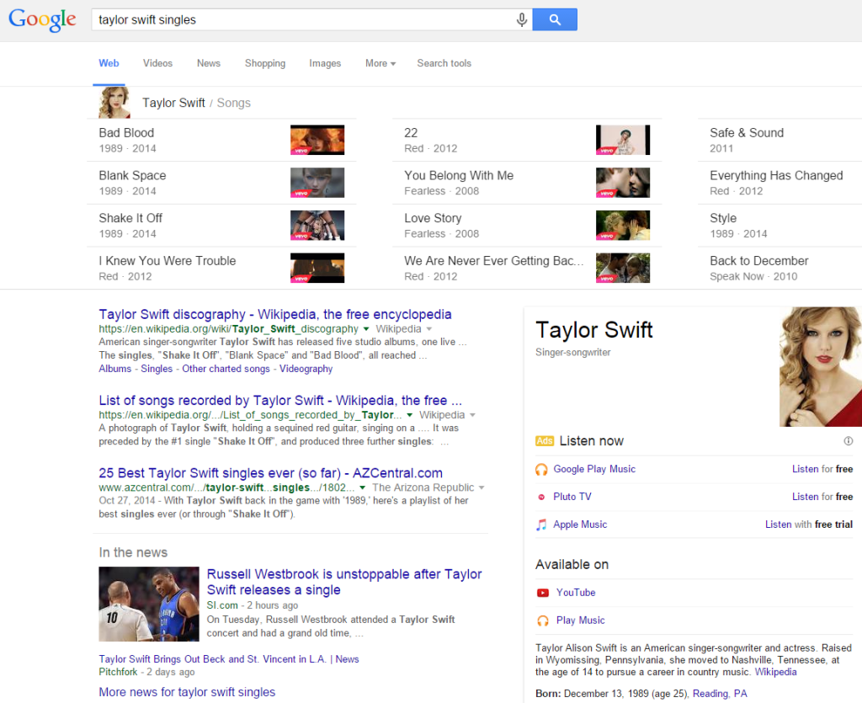Viewport: 862px width, 703px height.
Task: Click the ads info circle icon
Action: point(849,441)
